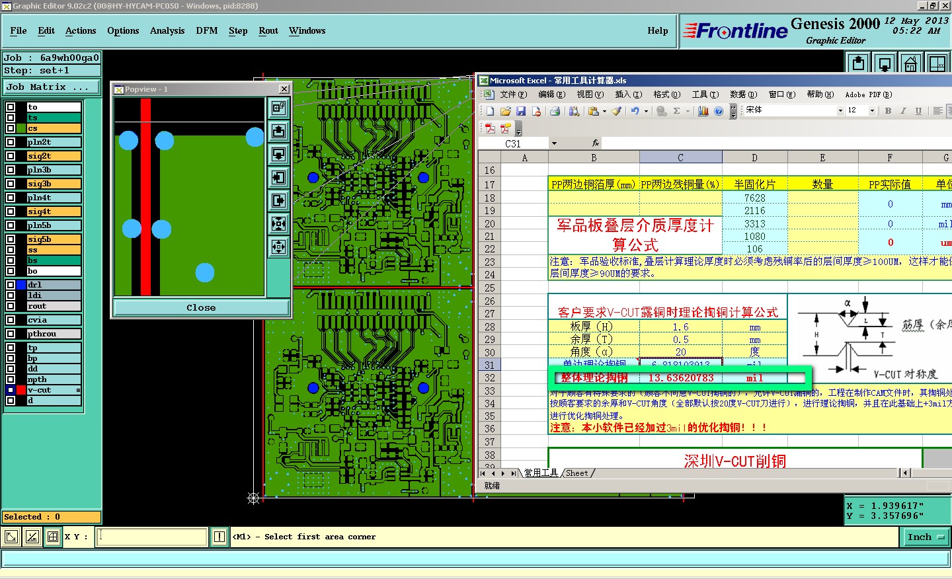The width and height of the screenshot is (952, 579).
Task: Click Excel New workbook icon
Action: coord(490,111)
